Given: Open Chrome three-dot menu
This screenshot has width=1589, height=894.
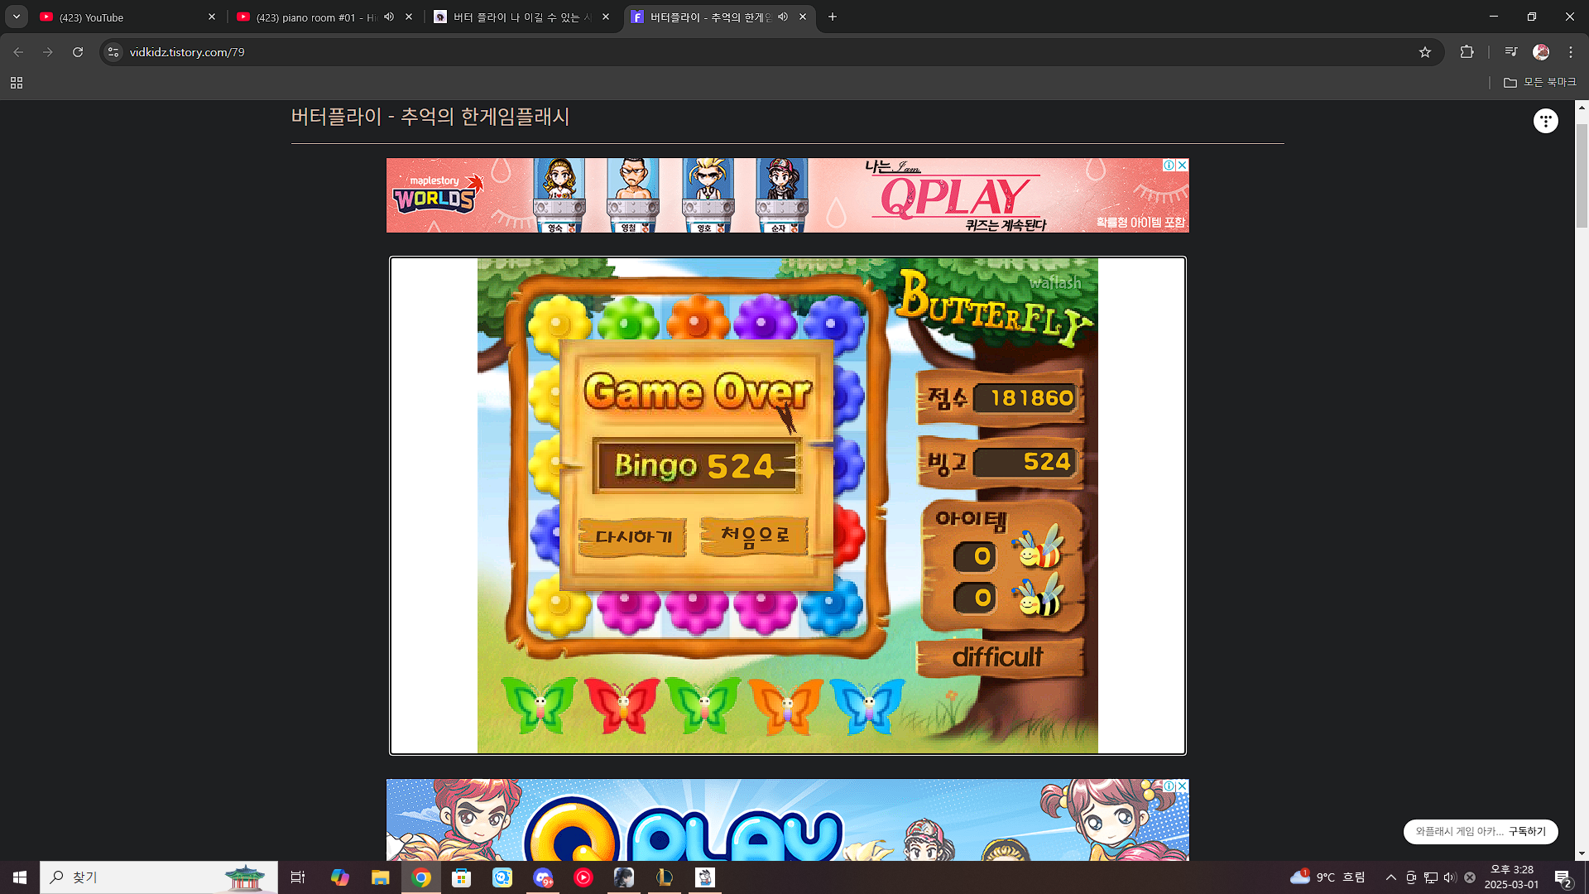Looking at the screenshot, I should tap(1570, 52).
